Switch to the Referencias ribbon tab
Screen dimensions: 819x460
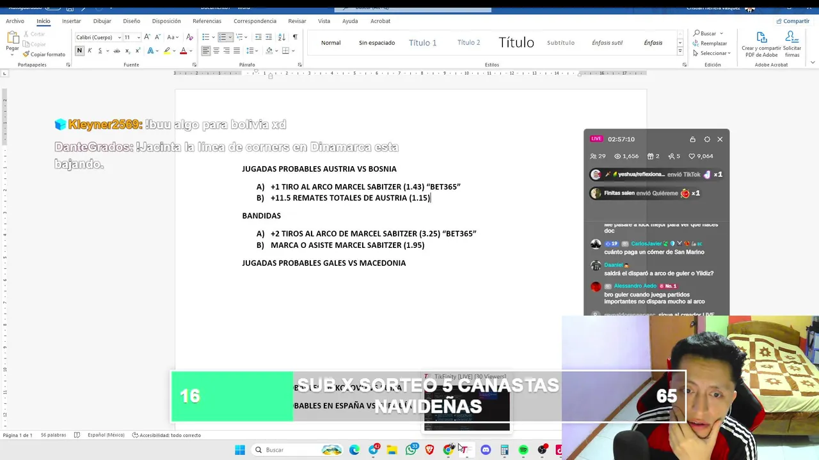point(207,21)
